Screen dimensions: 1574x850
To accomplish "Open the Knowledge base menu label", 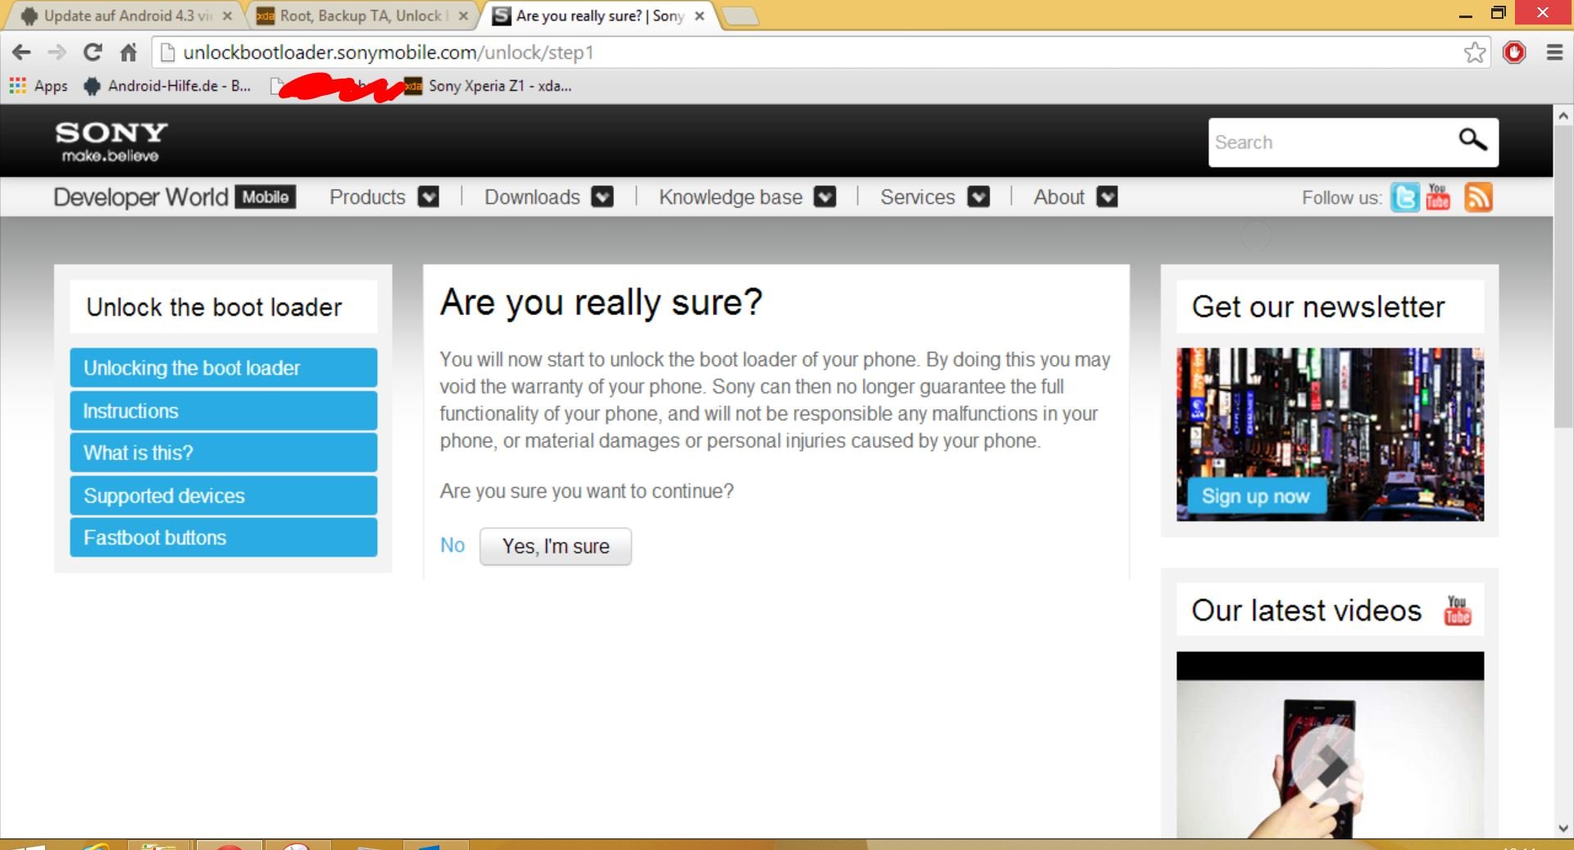I will [730, 198].
